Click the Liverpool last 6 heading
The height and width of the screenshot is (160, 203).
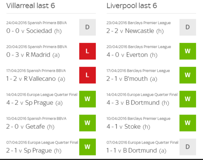(x=132, y=6)
